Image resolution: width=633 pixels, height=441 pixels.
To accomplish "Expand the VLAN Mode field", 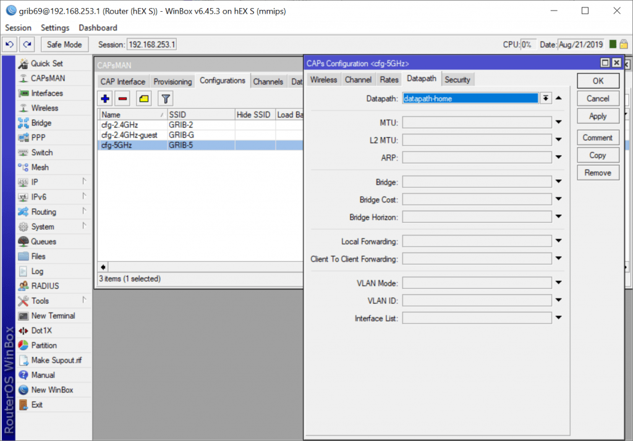I will pyautogui.click(x=559, y=283).
